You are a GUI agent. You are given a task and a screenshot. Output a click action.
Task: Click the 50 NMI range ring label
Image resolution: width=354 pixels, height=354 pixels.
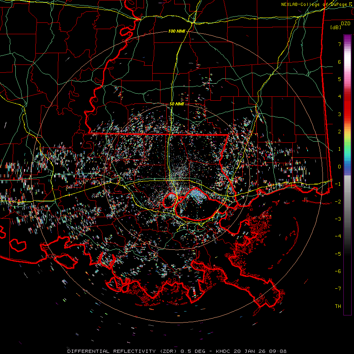(177, 104)
